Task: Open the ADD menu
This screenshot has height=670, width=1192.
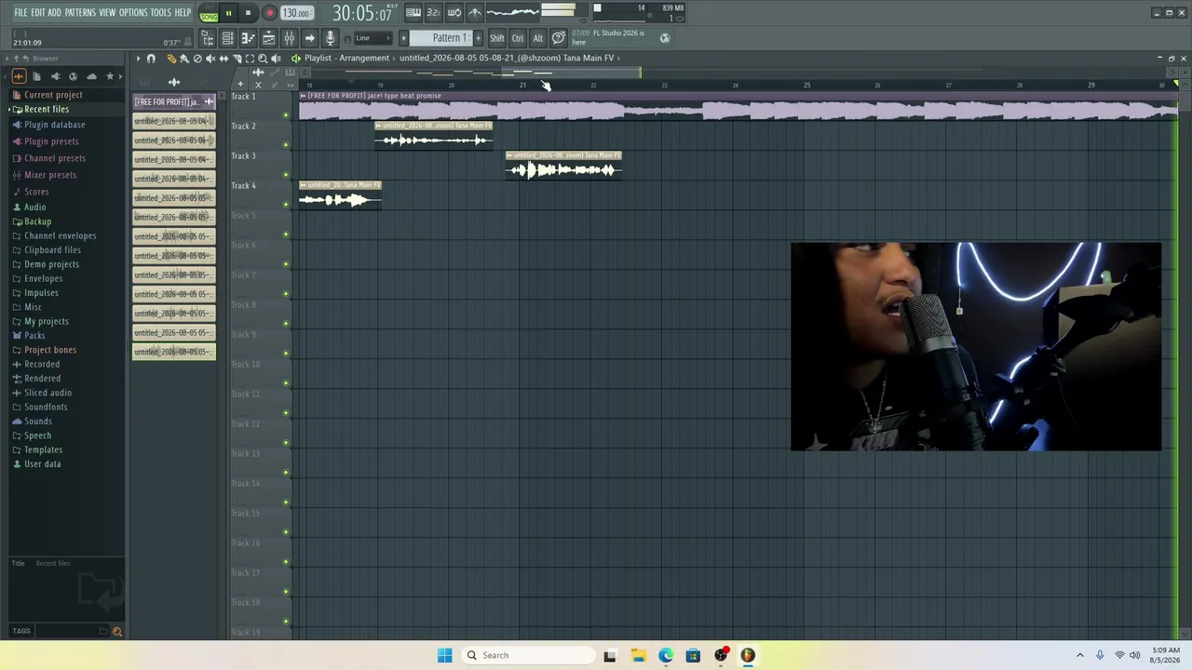Action: (x=55, y=12)
